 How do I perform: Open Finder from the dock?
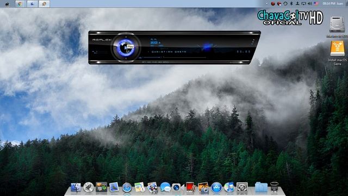(x=76, y=187)
